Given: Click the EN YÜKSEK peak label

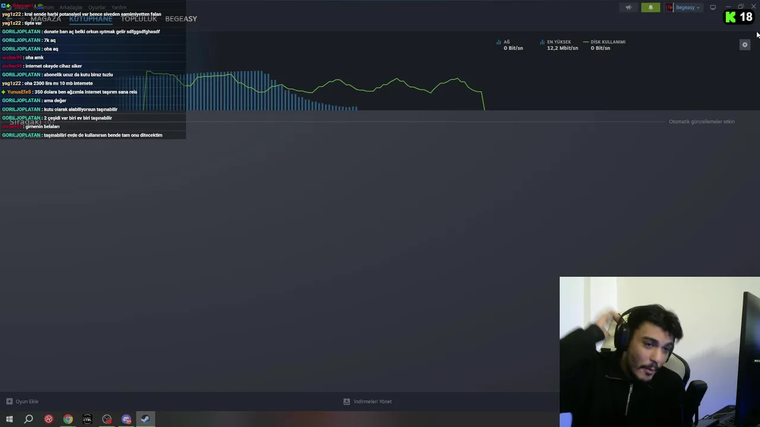Looking at the screenshot, I should click(559, 42).
